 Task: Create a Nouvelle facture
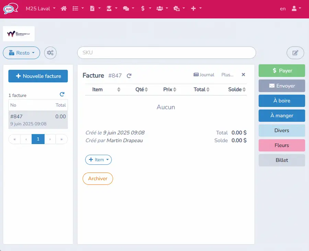click(38, 76)
